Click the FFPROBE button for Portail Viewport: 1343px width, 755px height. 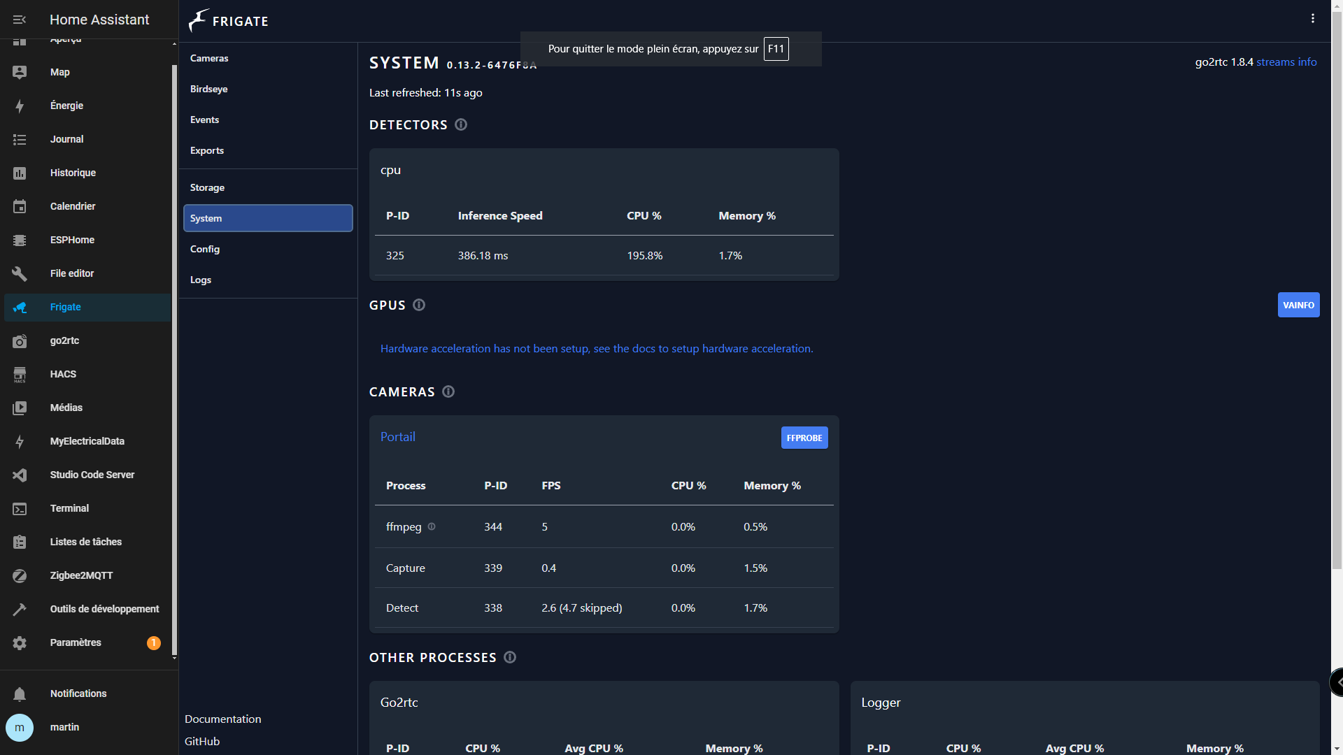click(x=804, y=438)
